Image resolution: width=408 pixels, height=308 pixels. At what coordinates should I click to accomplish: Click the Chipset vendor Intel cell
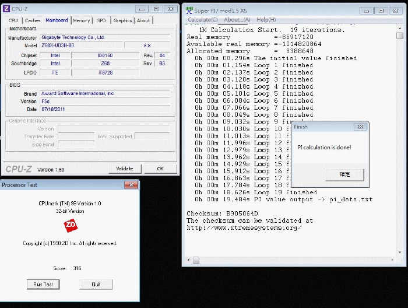point(55,55)
